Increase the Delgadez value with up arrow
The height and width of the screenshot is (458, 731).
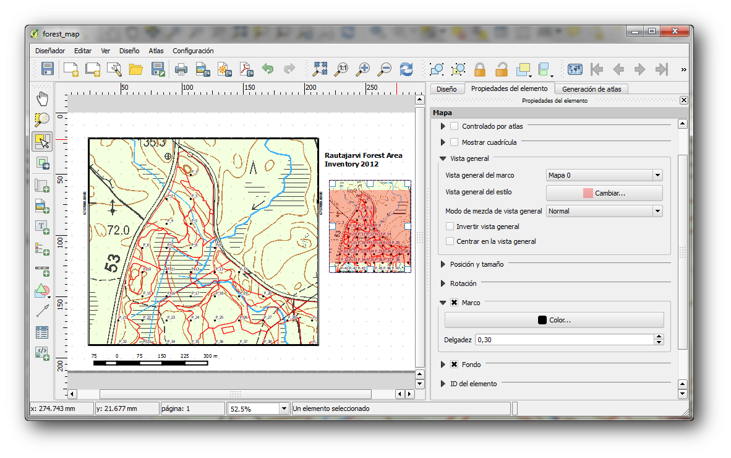tap(659, 337)
